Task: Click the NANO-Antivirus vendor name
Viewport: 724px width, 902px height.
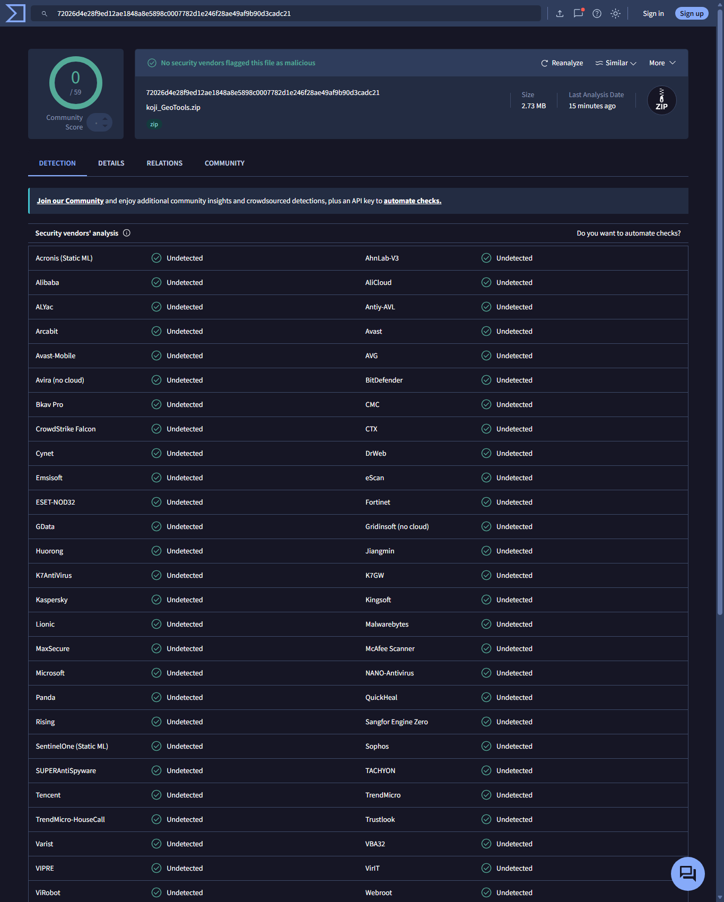Action: coord(389,673)
